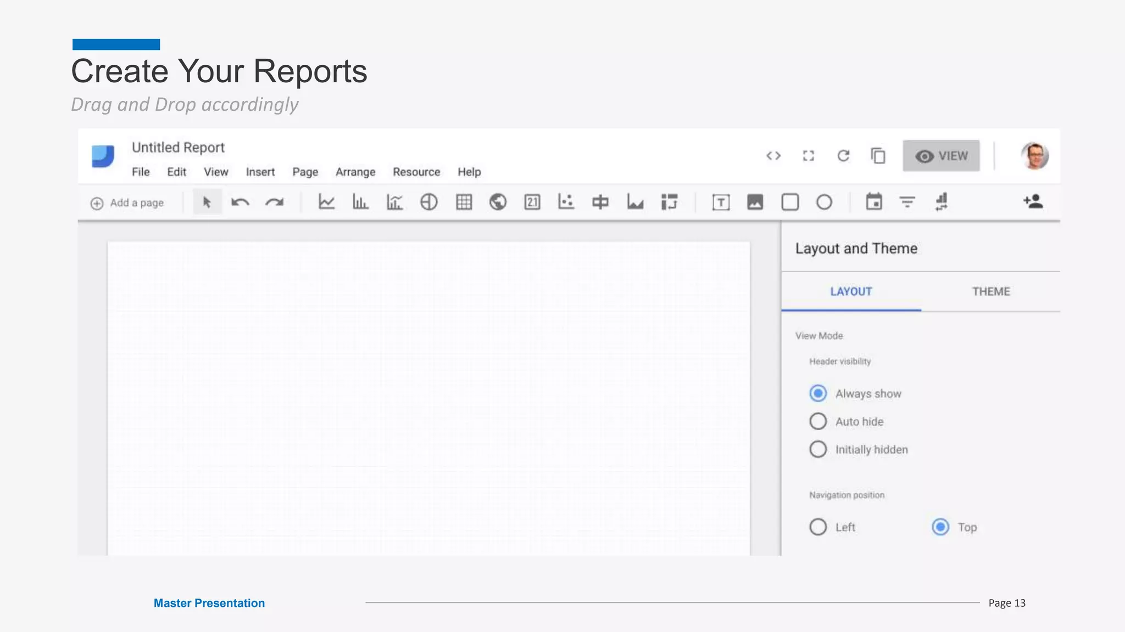Insert a geo map
Screen dimensions: 1125x632
click(498, 202)
